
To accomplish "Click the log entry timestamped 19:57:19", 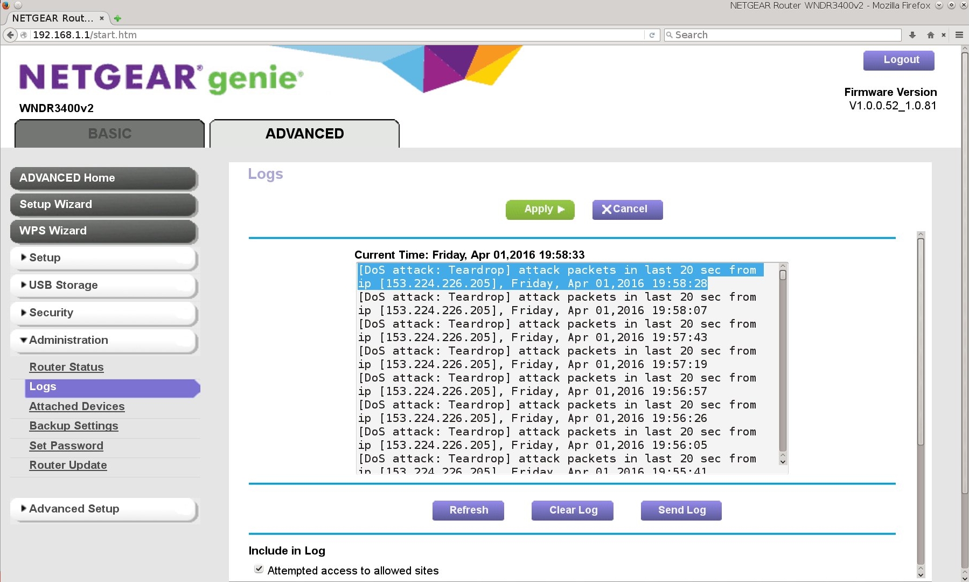I will coord(557,358).
